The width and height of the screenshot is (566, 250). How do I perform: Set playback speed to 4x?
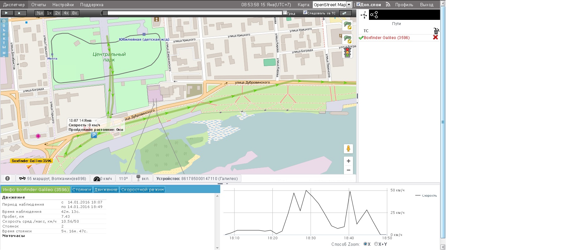pos(66,13)
